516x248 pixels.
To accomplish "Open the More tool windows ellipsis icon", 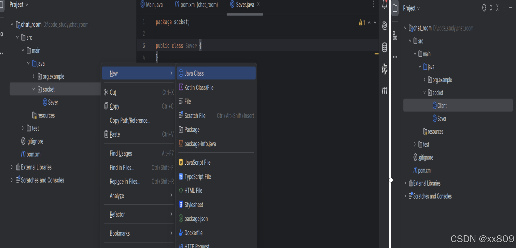I will pos(395,57).
